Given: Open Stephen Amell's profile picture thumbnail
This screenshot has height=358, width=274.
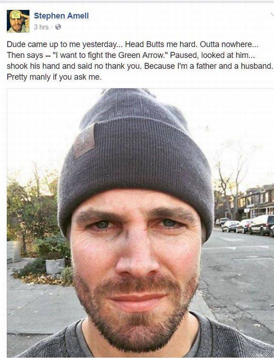Looking at the screenshot, I should click(x=18, y=21).
